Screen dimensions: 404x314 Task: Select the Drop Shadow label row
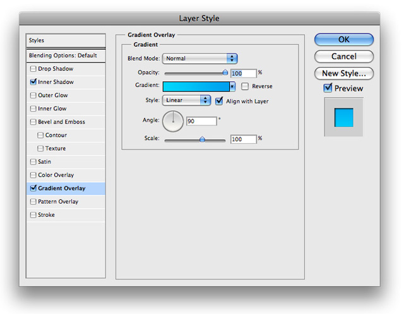[x=56, y=69]
